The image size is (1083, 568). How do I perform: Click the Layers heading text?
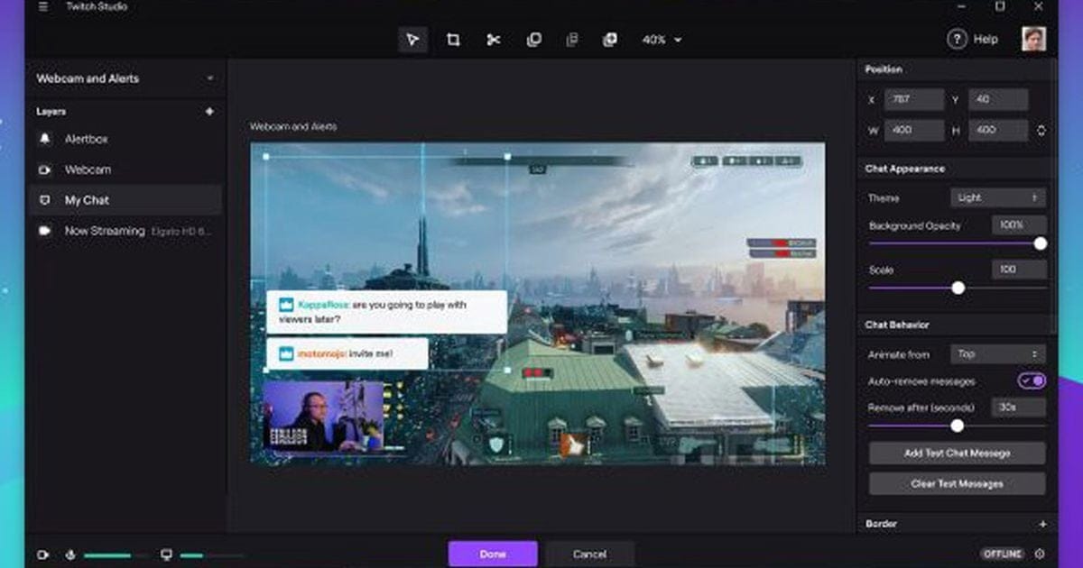coord(51,112)
